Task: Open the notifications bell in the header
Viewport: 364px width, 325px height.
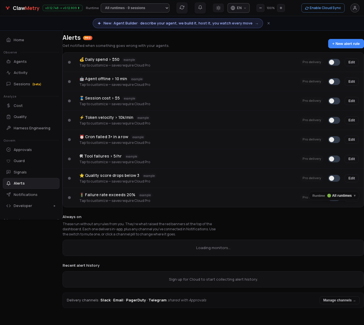Action: (200, 8)
